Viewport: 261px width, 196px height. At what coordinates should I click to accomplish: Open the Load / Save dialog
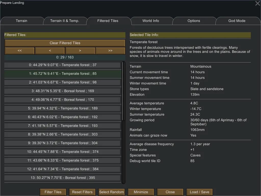pyautogui.click(x=199, y=192)
